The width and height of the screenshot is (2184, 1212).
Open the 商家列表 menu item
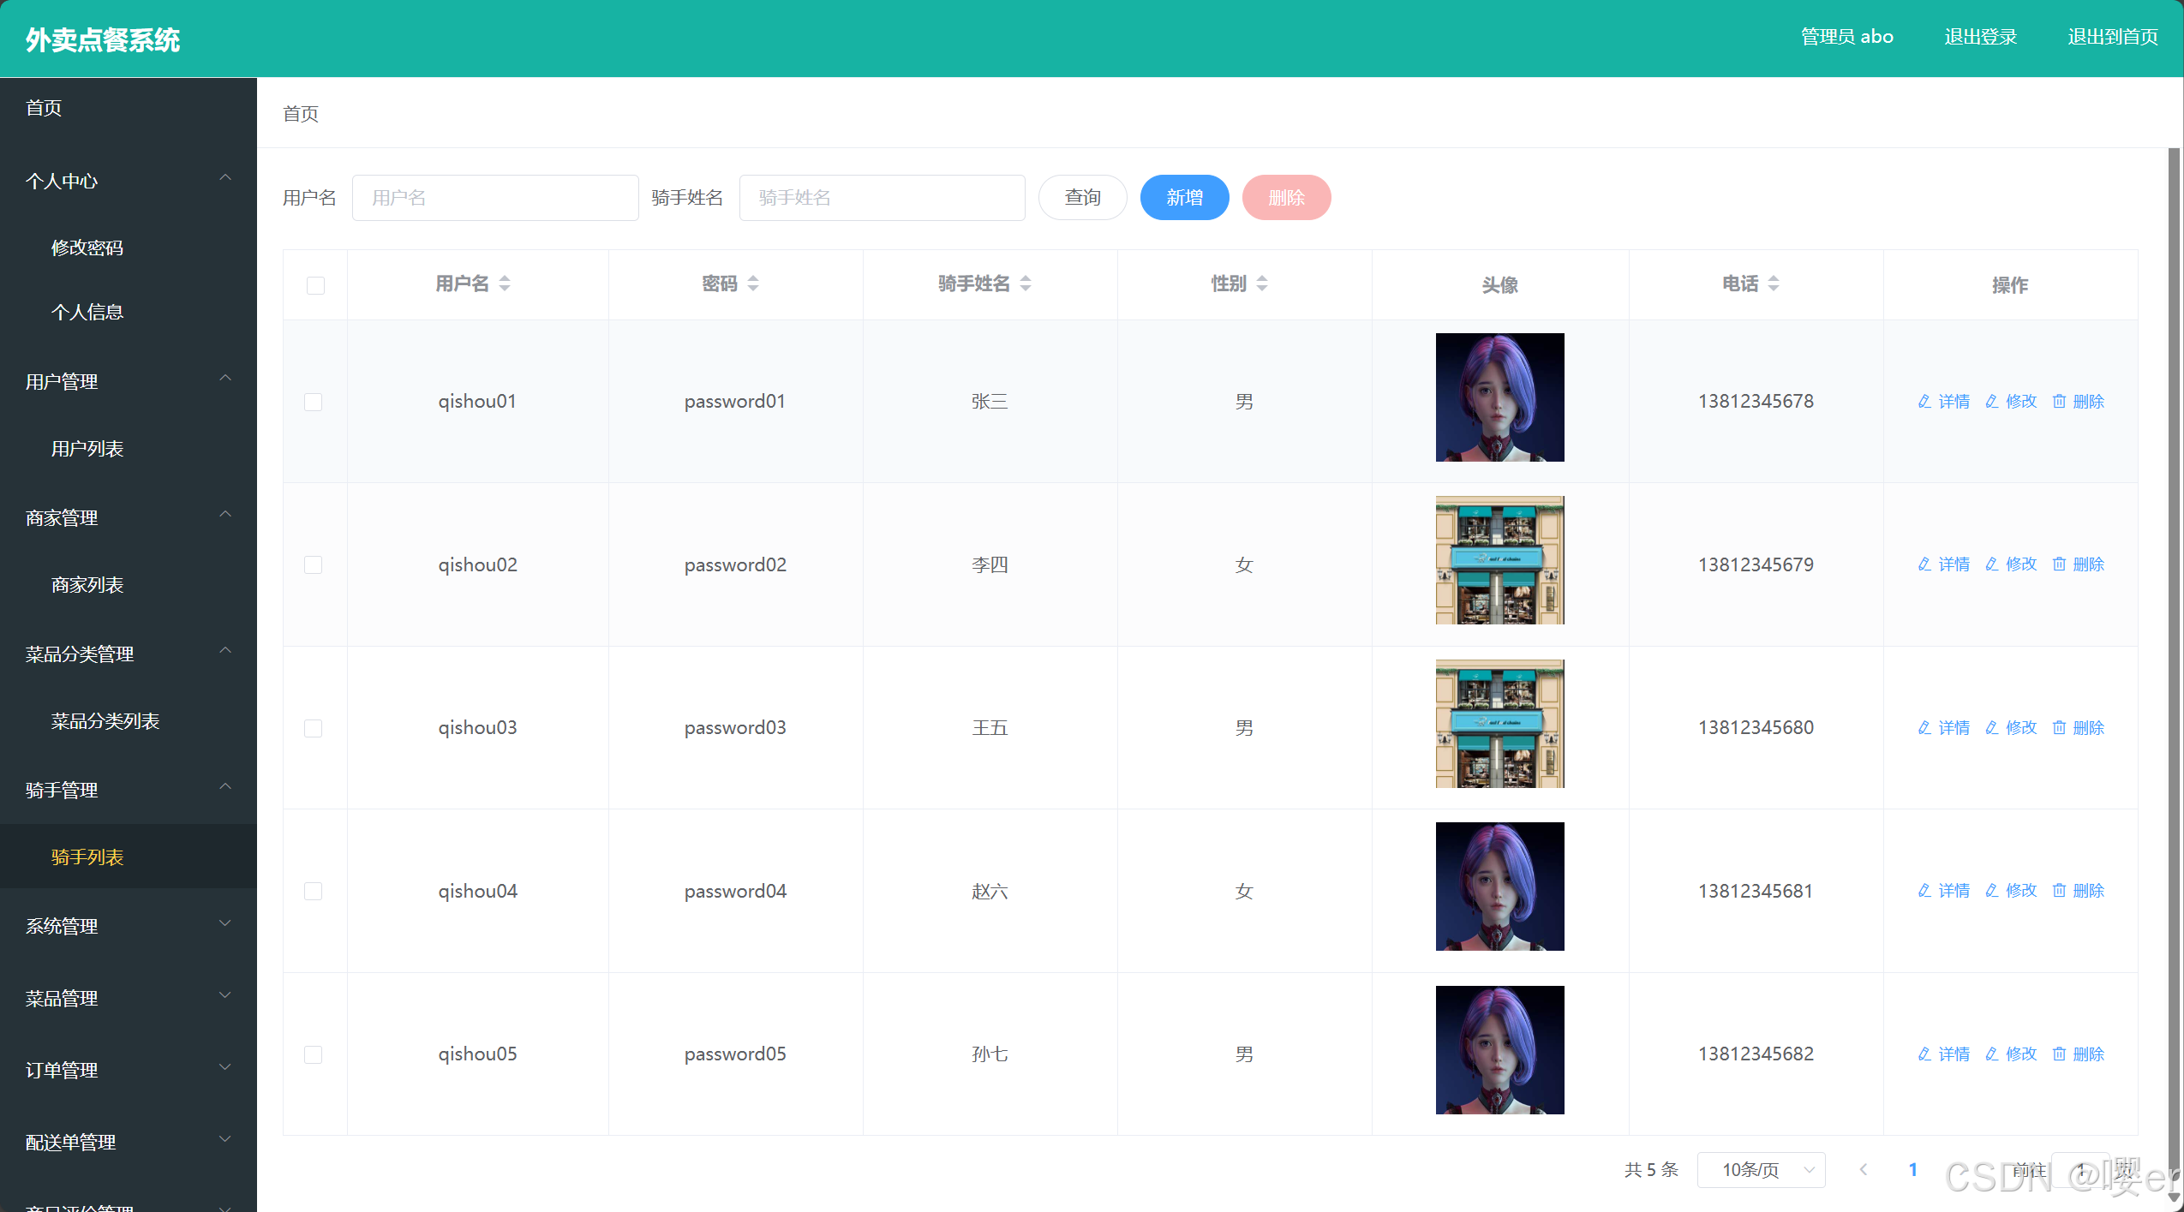(87, 585)
